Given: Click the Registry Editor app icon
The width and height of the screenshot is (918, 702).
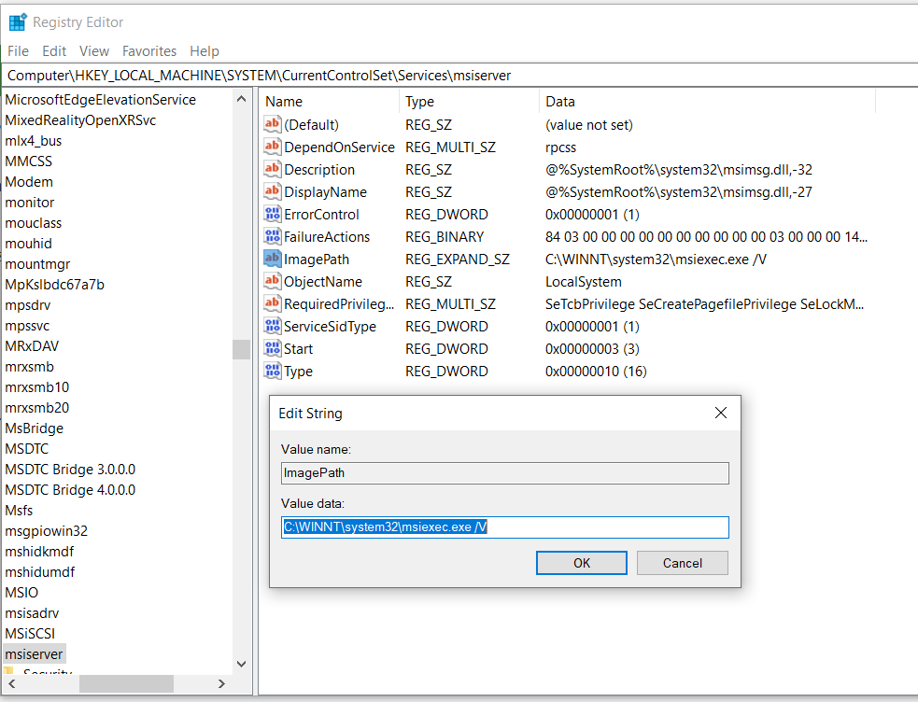Looking at the screenshot, I should coord(18,22).
